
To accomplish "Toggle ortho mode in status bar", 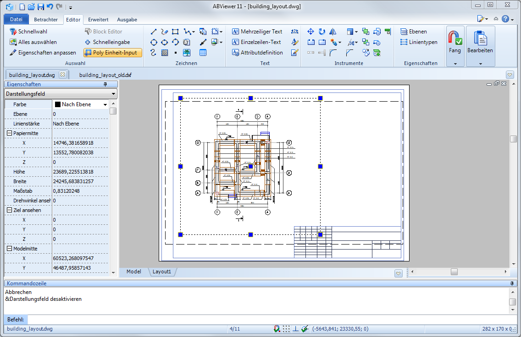I will [296, 329].
